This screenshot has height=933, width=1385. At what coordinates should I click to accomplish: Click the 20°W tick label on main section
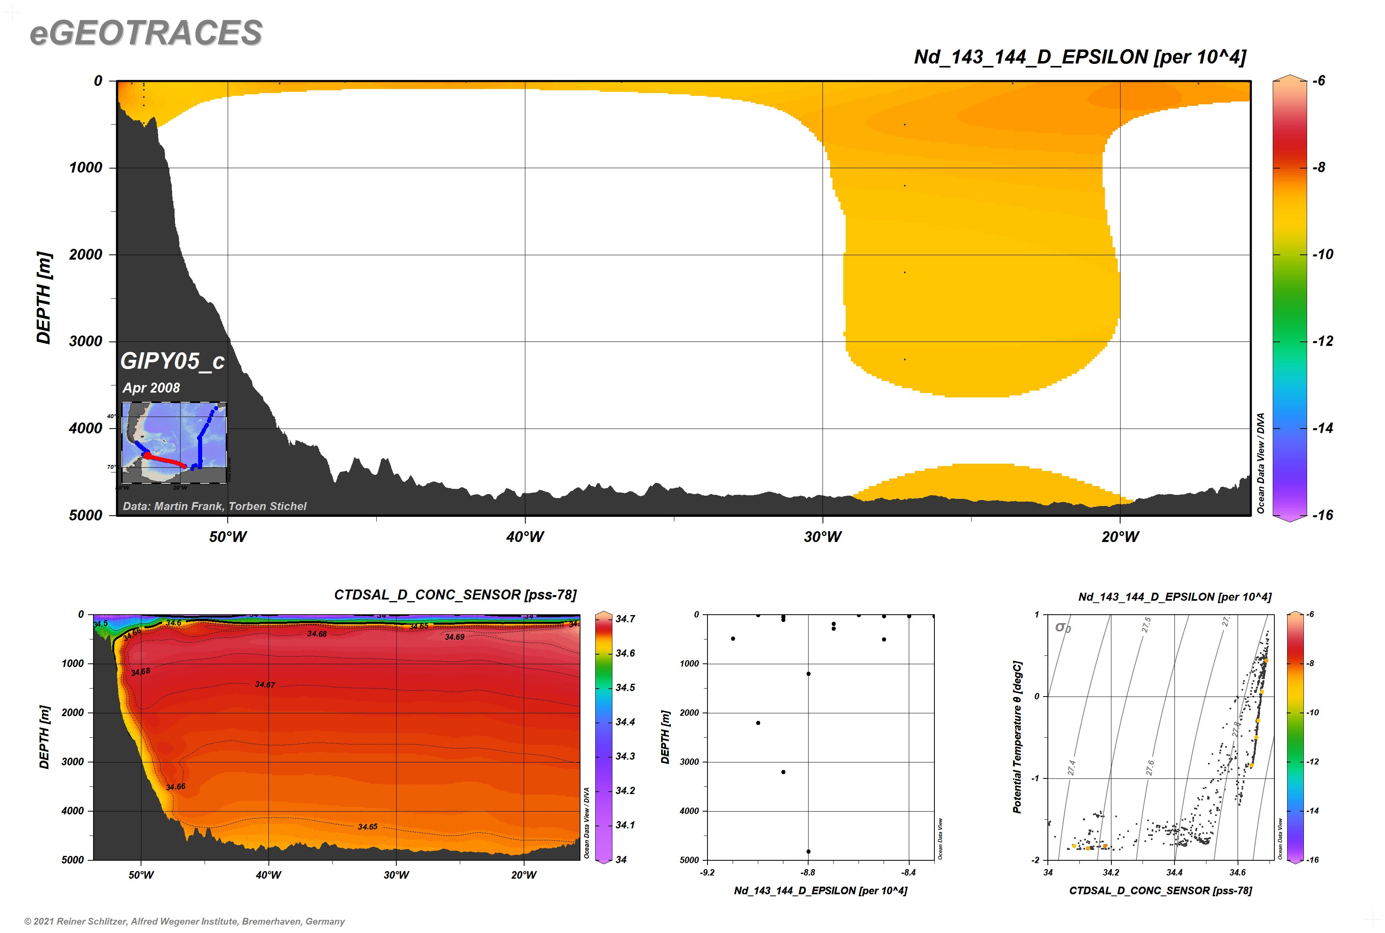coord(1120,537)
